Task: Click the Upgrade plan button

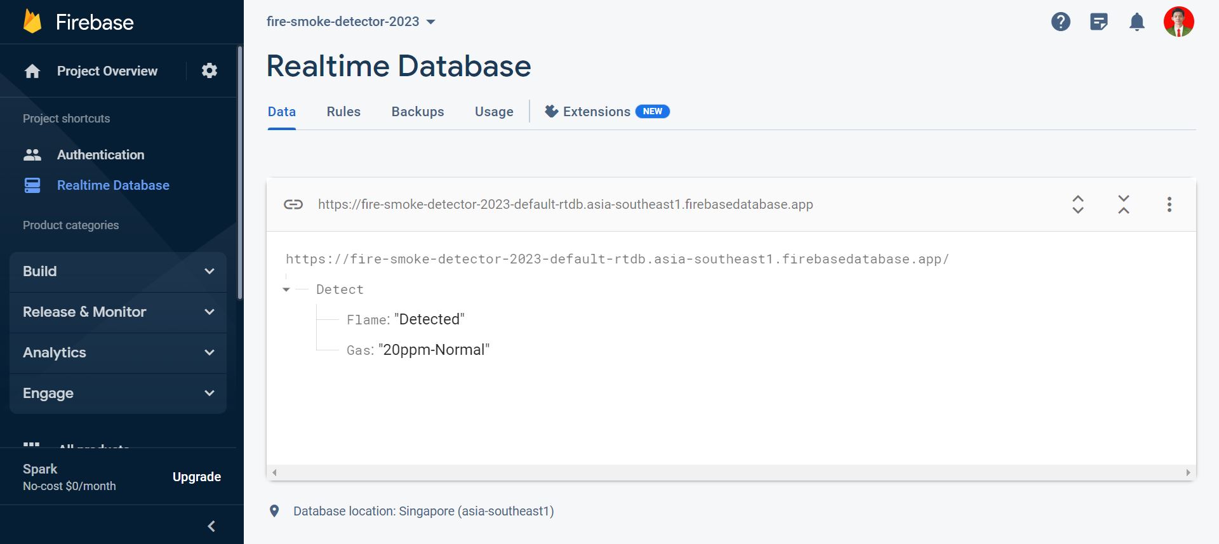Action: click(197, 477)
